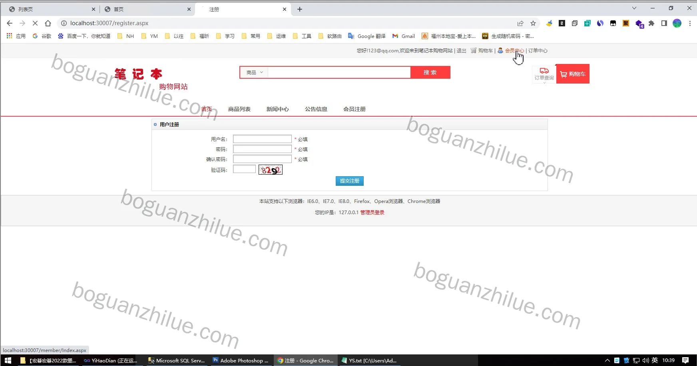
Task: Open Adobe Photoshop from taskbar
Action: [x=241, y=360]
